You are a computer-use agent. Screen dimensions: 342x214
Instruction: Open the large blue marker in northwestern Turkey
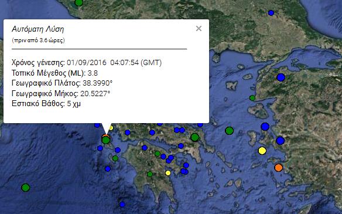[281, 77]
